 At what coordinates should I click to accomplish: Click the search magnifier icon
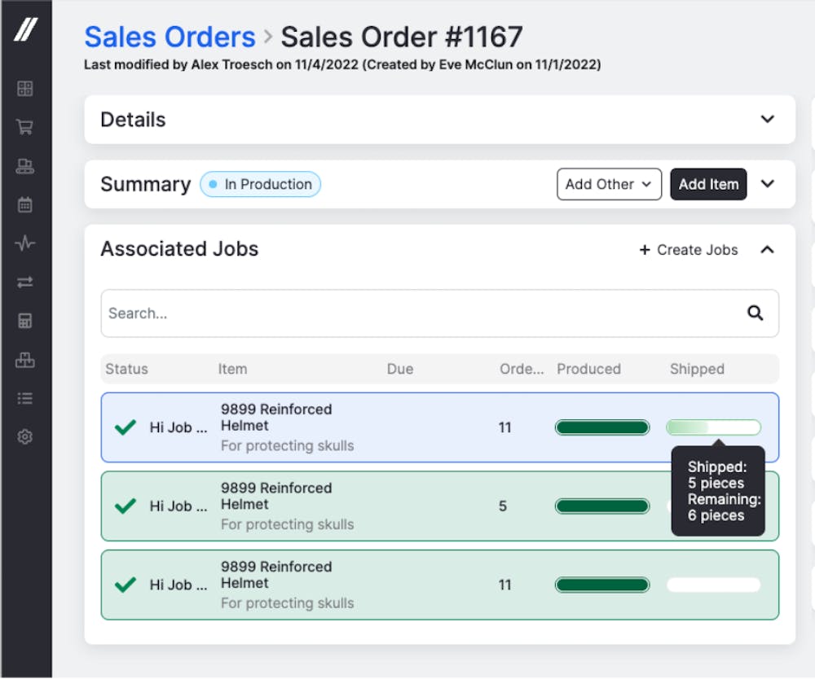pyautogui.click(x=756, y=313)
